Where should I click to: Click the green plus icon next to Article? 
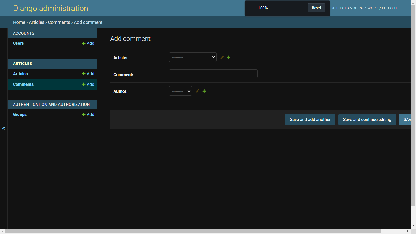[229, 57]
